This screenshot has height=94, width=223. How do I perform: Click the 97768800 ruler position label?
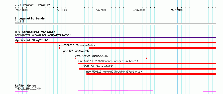pos(61,10)
